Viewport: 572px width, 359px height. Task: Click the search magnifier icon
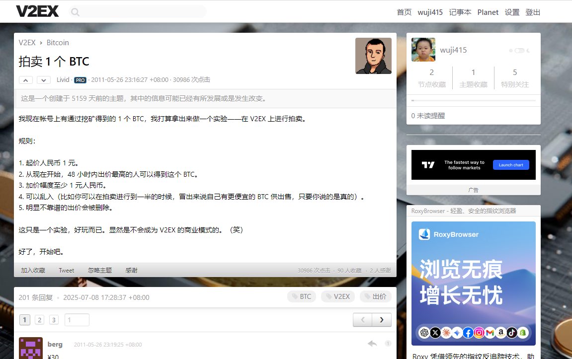pyautogui.click(x=75, y=12)
